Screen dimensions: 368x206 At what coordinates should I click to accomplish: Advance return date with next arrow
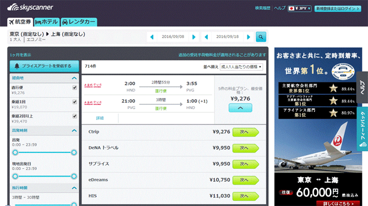[x=249, y=37]
